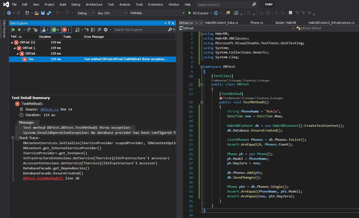Click the Run tests after build lightning icon

(x=87, y=30)
